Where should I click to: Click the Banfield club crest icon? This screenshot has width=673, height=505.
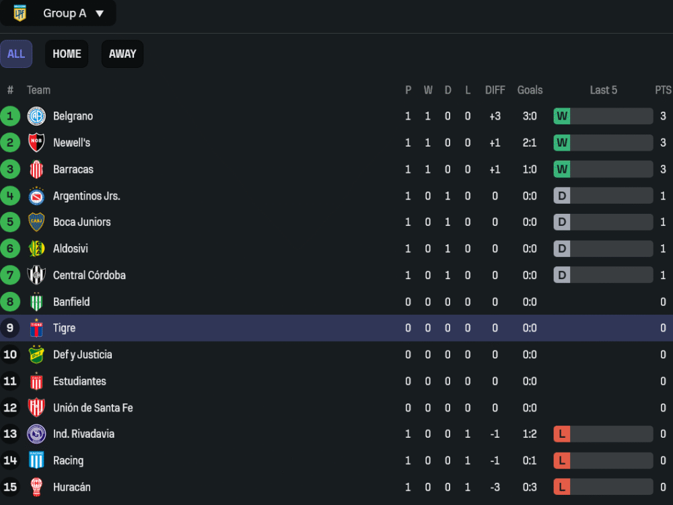(36, 302)
